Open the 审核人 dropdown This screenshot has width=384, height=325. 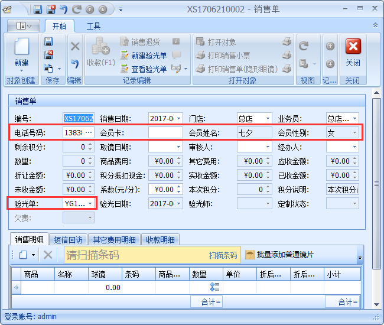click(x=268, y=147)
